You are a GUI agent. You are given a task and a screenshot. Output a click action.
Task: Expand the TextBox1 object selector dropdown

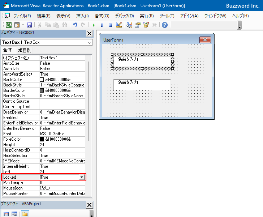coord(90,43)
